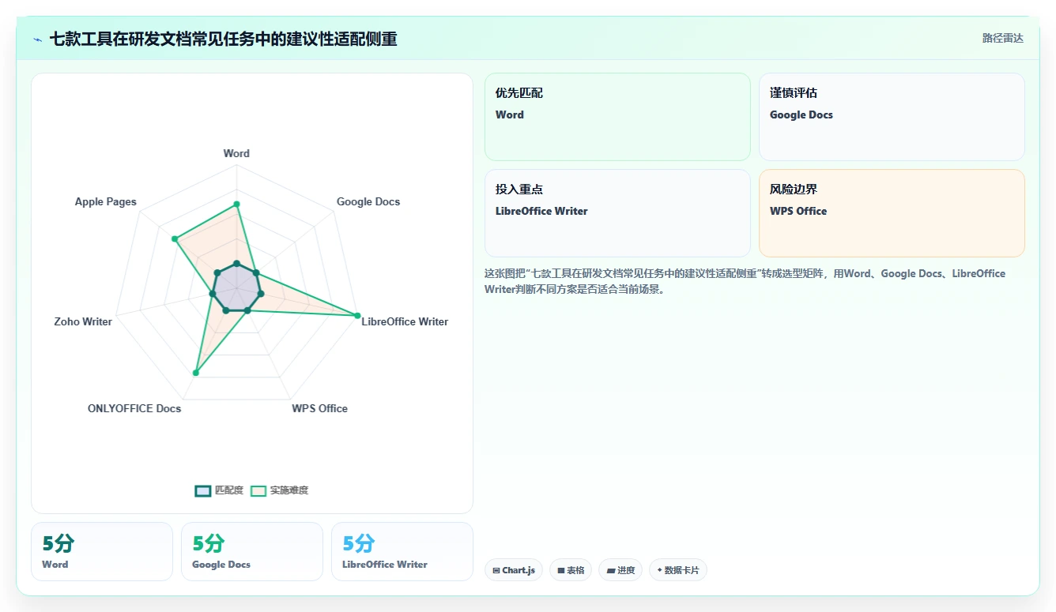Screen dimensions: 1056x612
Task: Select the 谨慎评估 Google Docs card
Action: point(892,117)
